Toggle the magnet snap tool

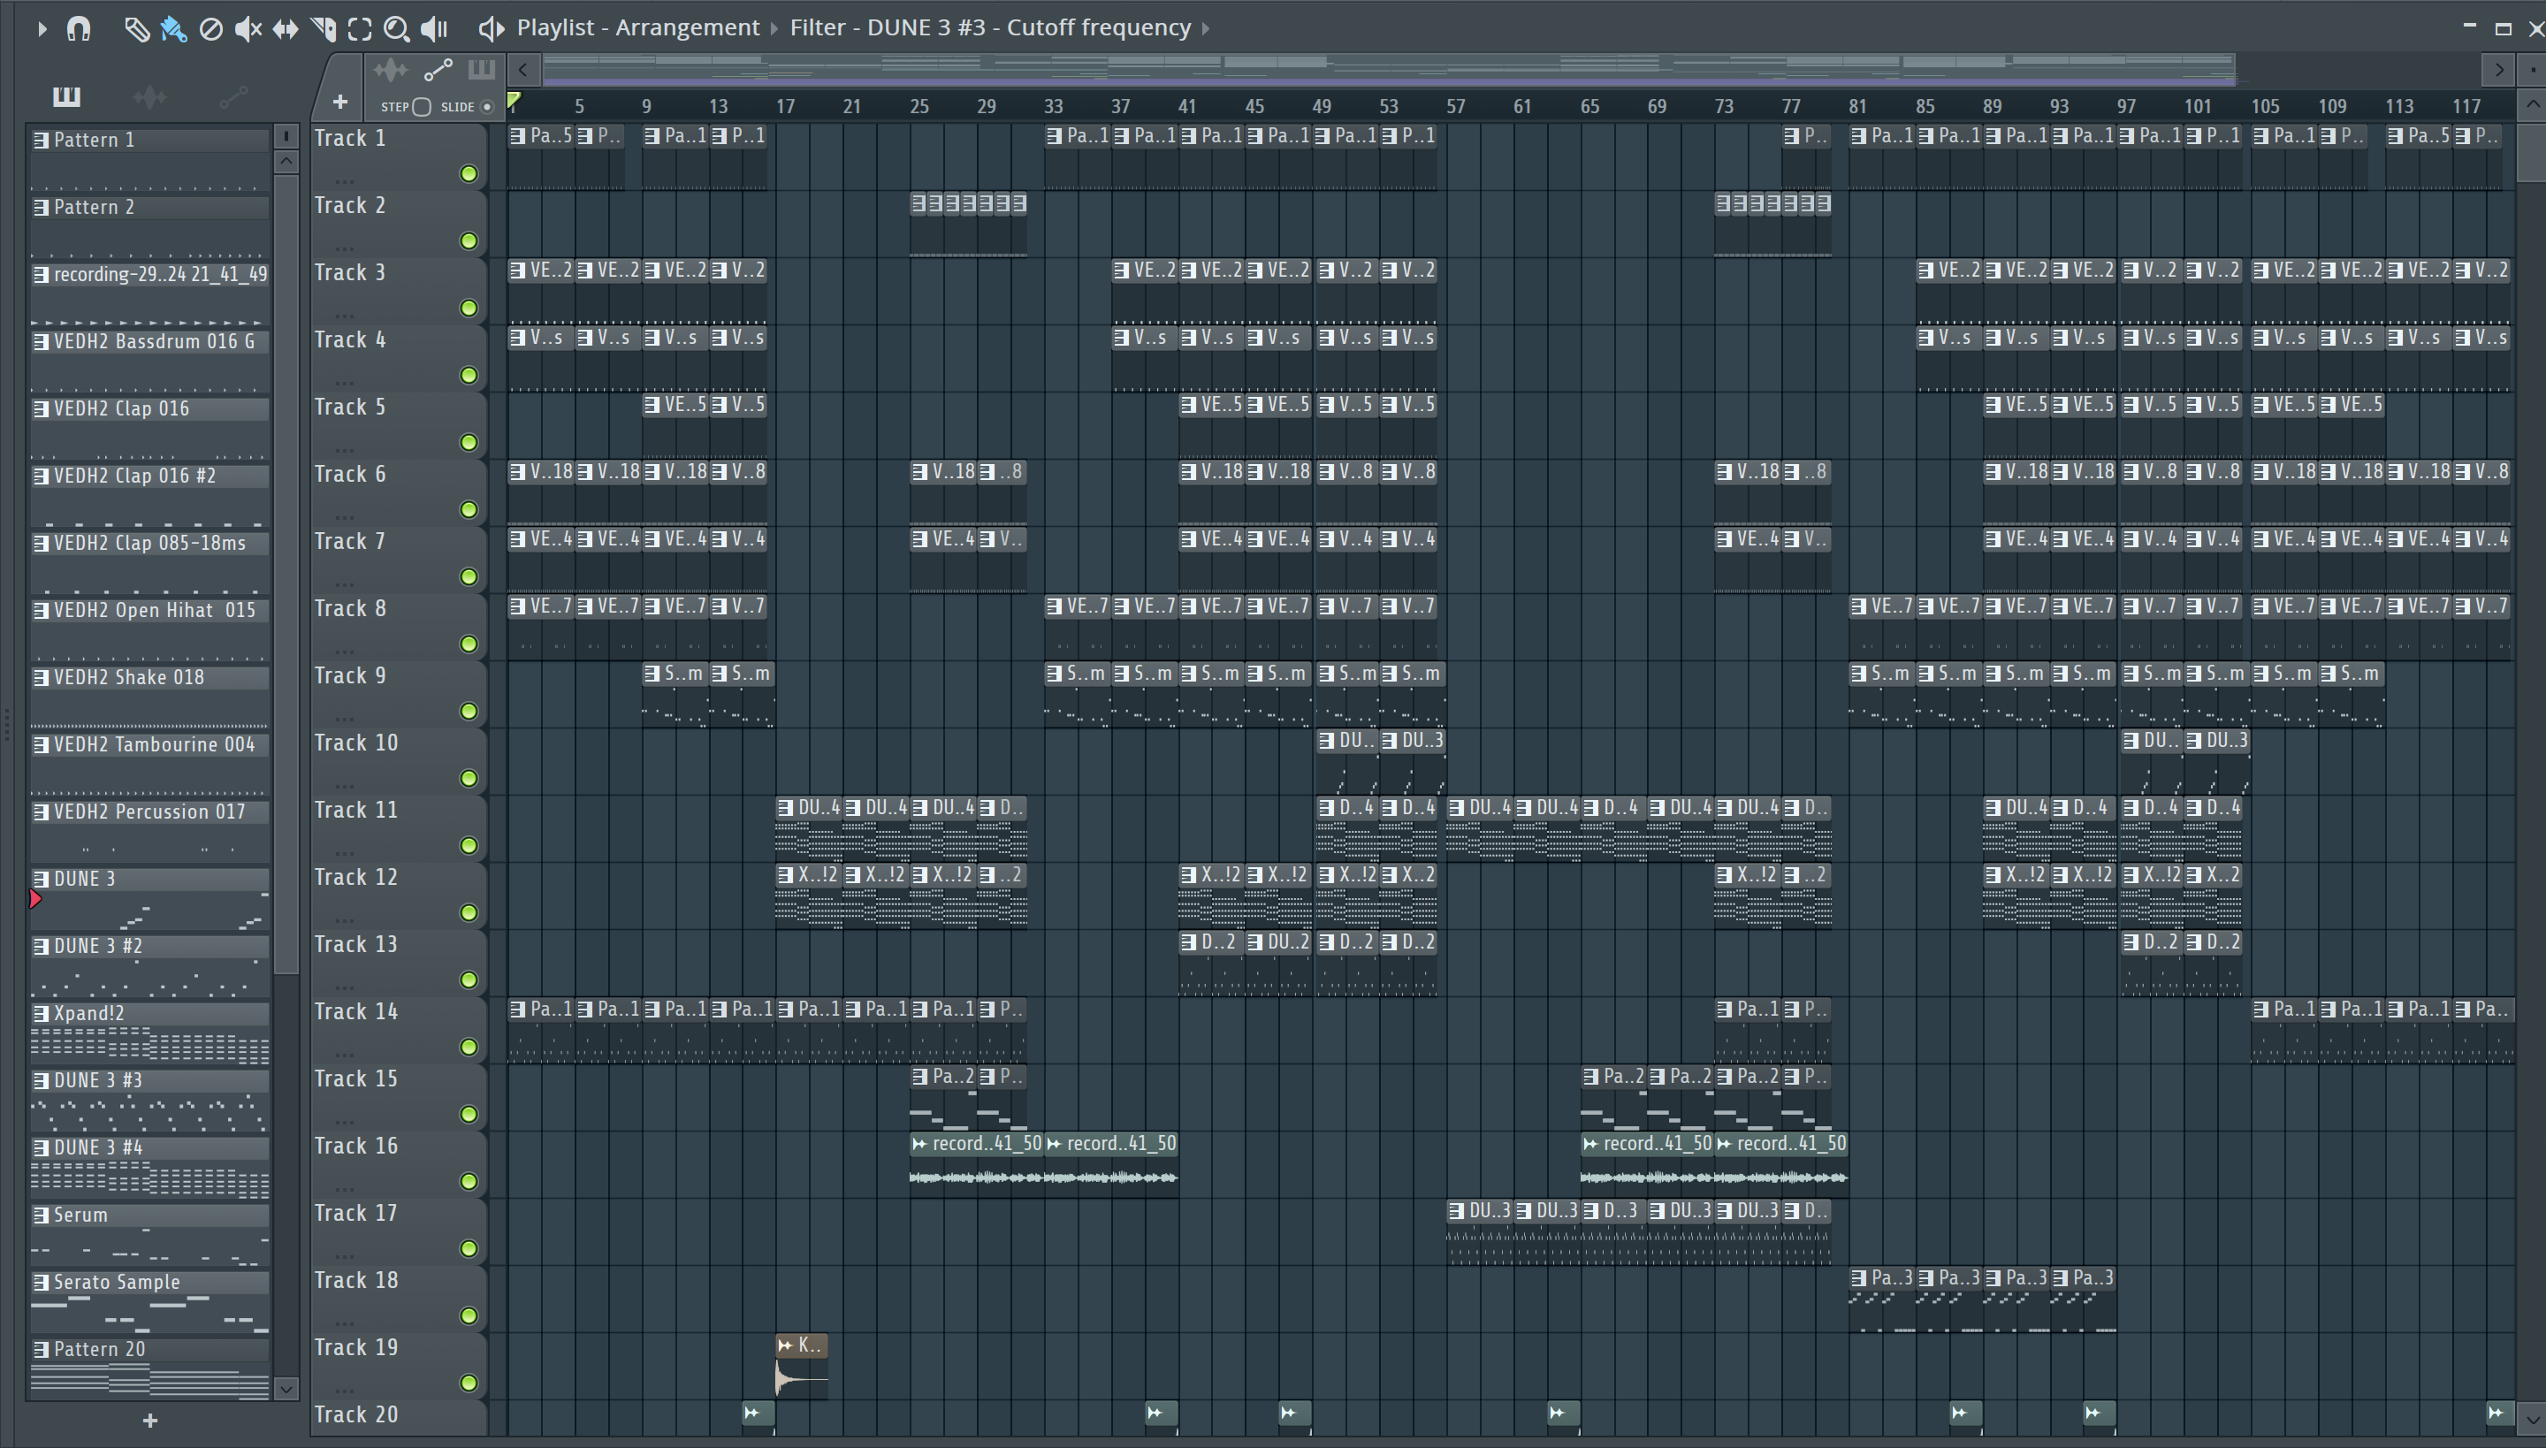point(79,29)
